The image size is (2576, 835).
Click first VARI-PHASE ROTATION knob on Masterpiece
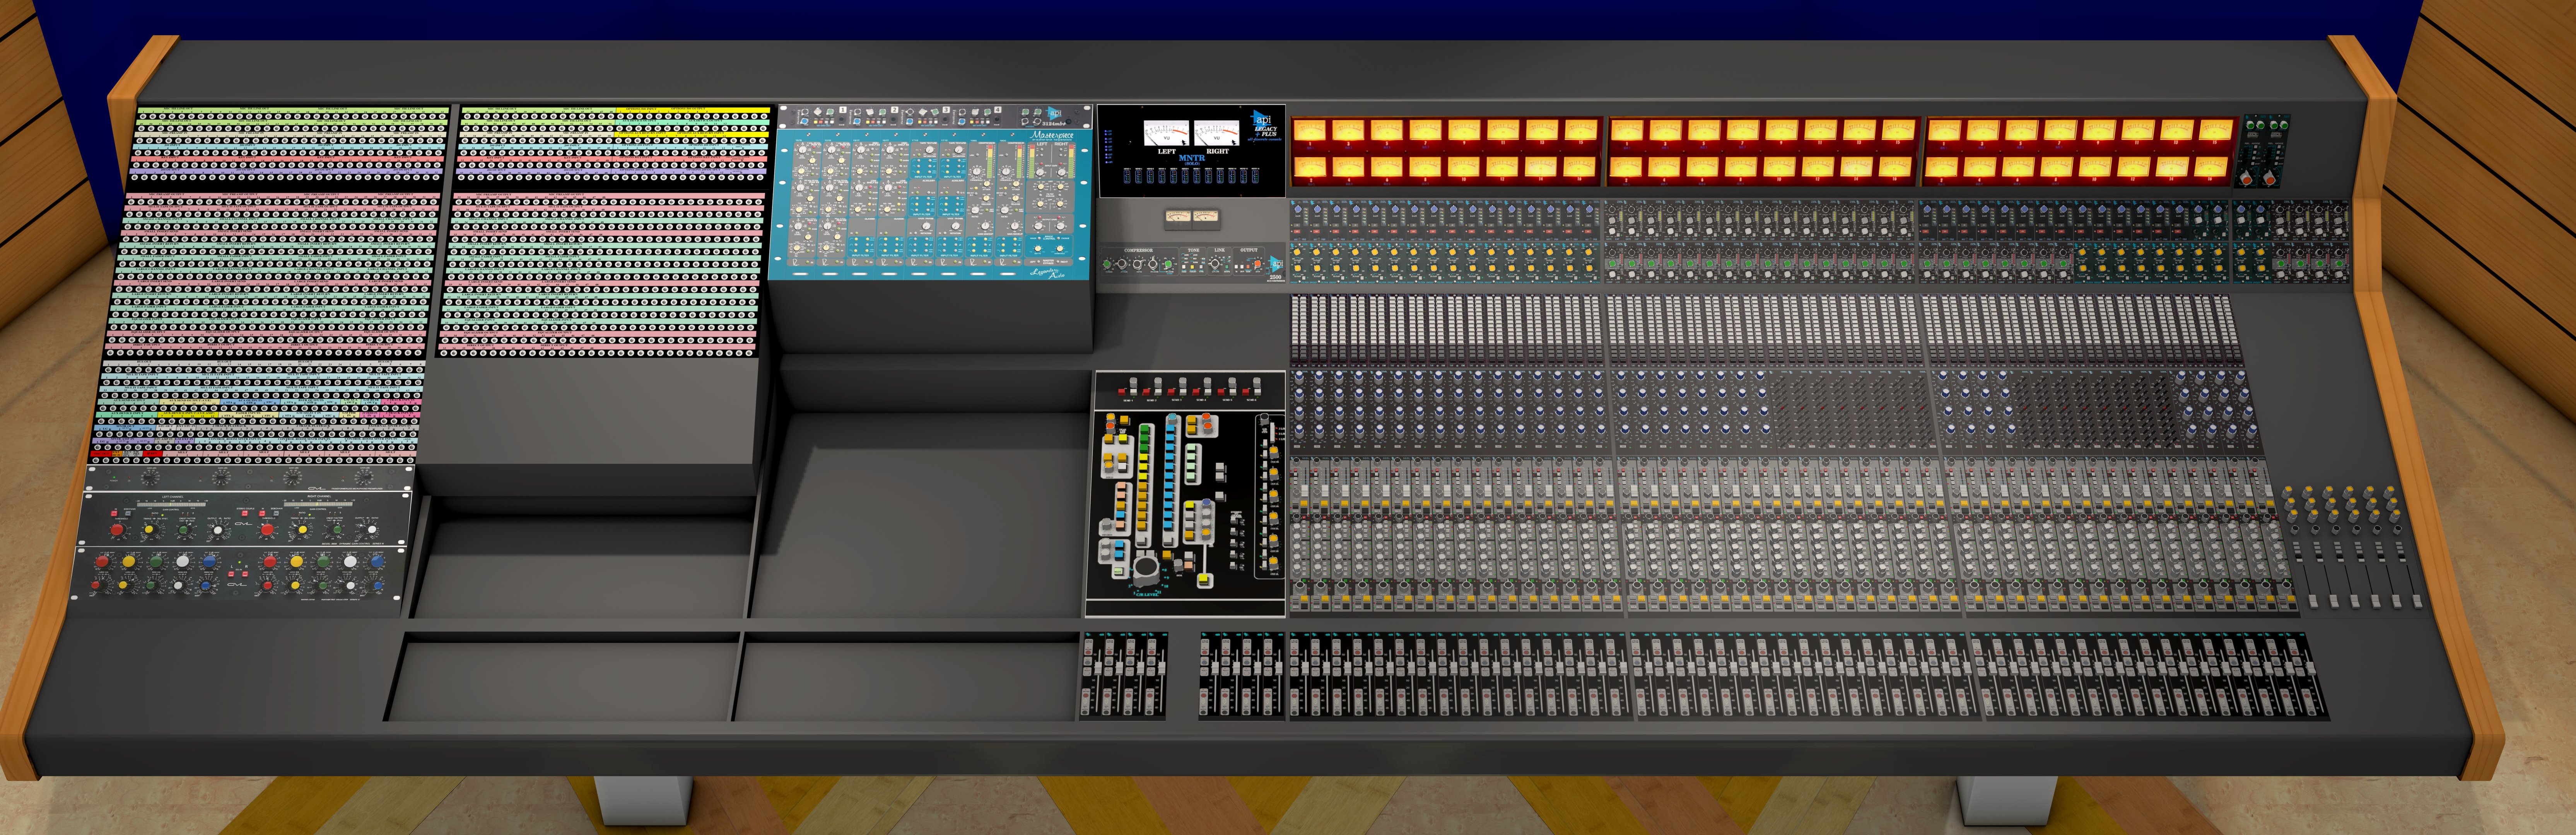[926, 226]
